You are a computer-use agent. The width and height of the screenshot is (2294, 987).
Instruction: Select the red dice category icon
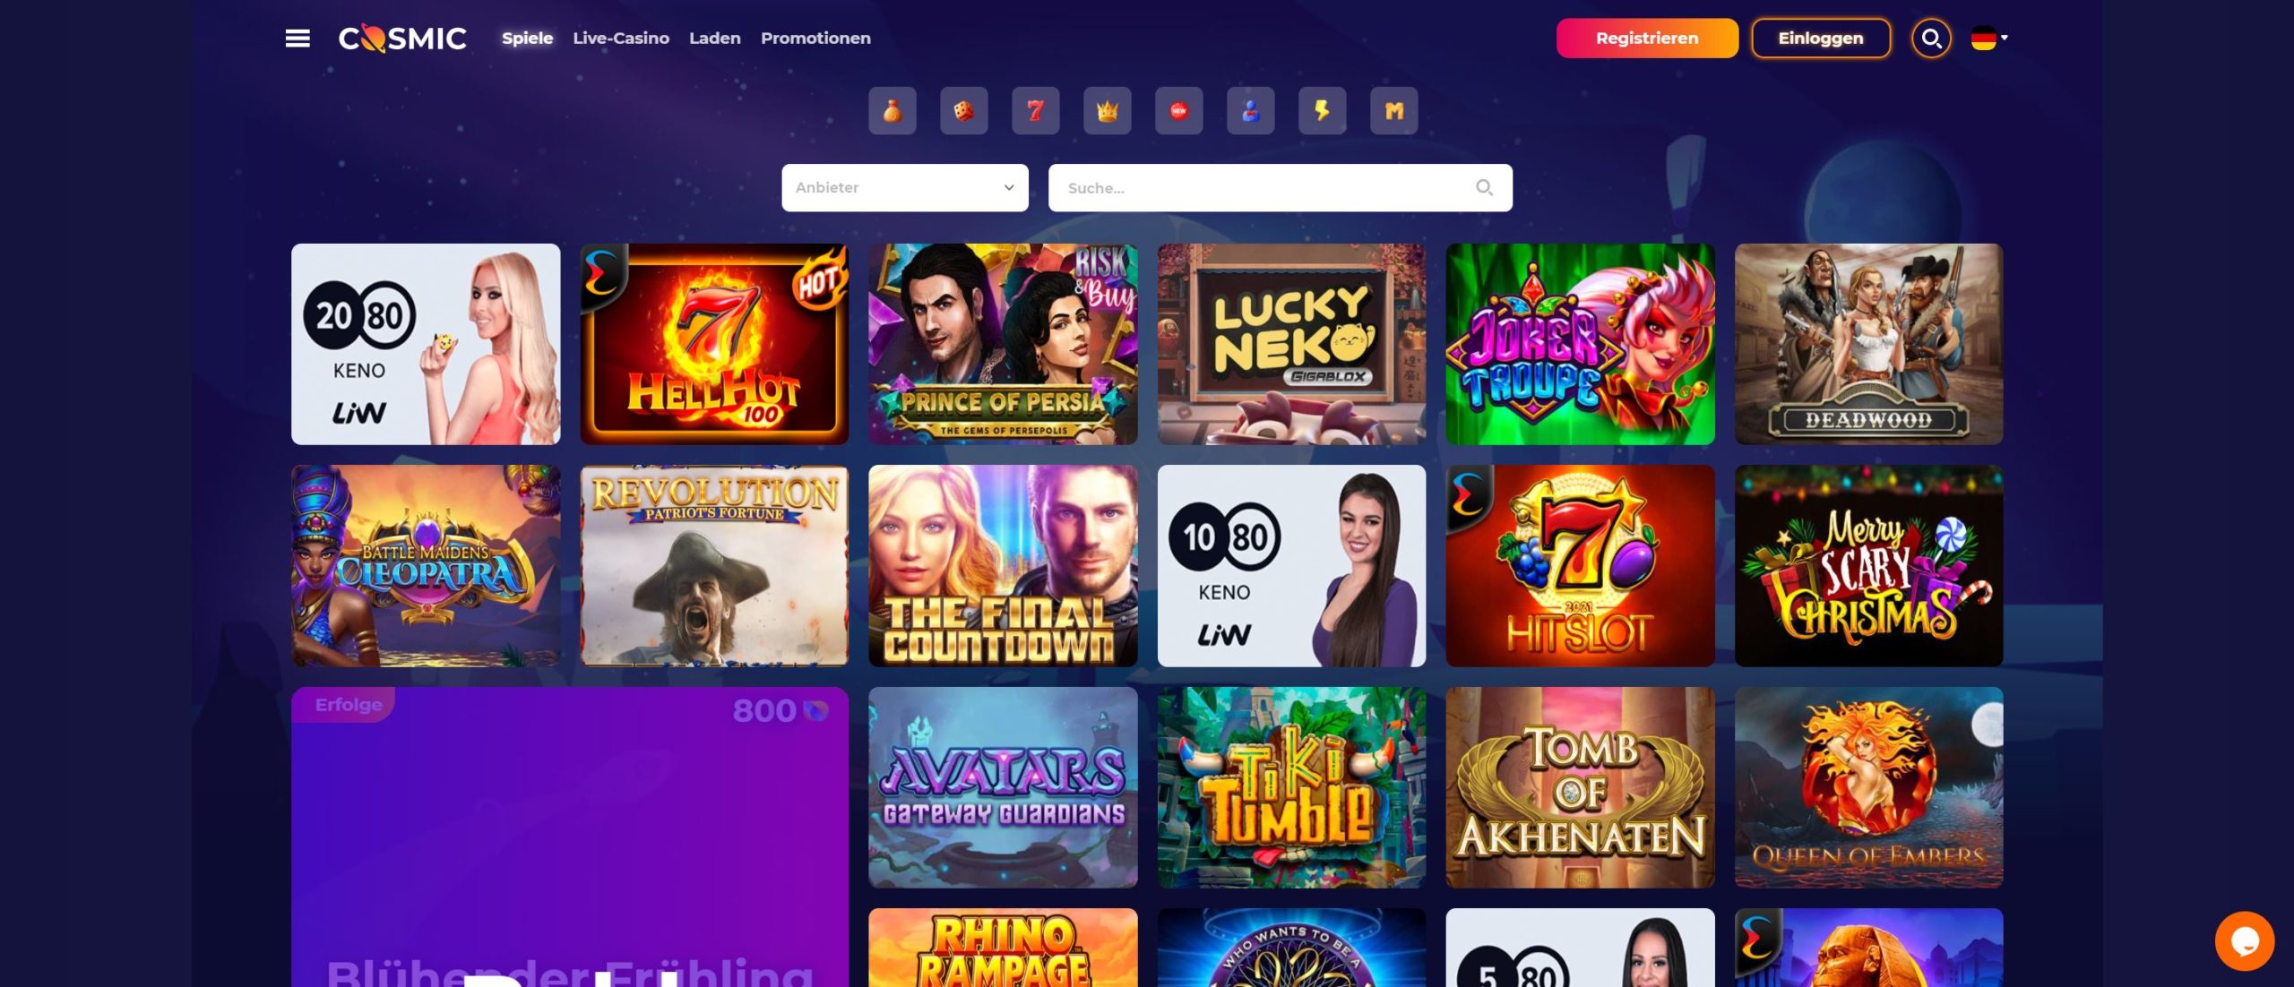pos(963,111)
